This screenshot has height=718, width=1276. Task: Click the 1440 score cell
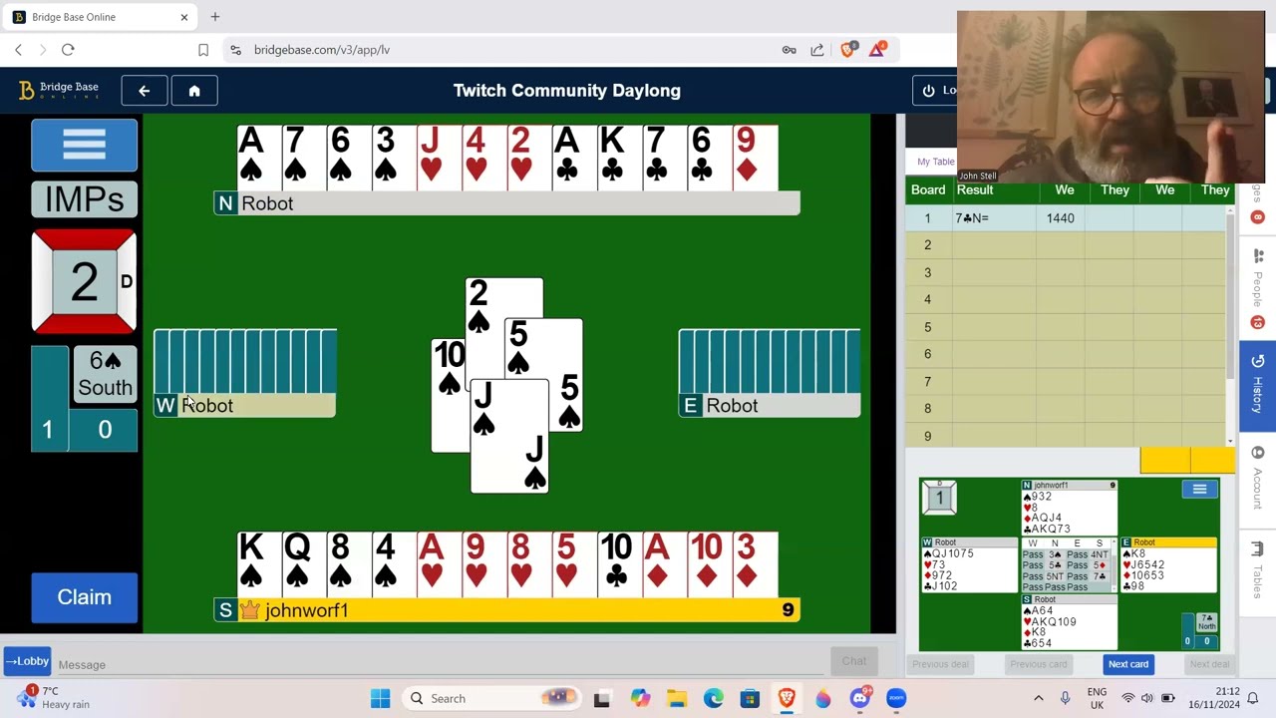[1060, 218]
